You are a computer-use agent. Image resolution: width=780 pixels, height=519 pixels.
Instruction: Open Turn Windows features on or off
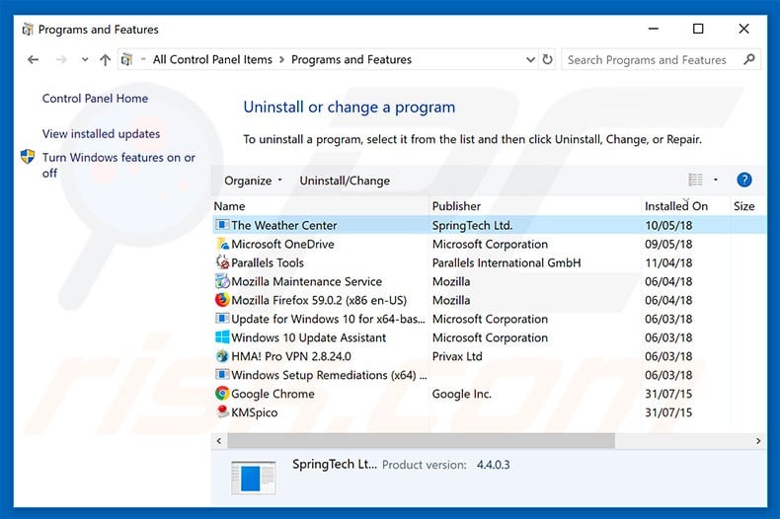coord(118,165)
